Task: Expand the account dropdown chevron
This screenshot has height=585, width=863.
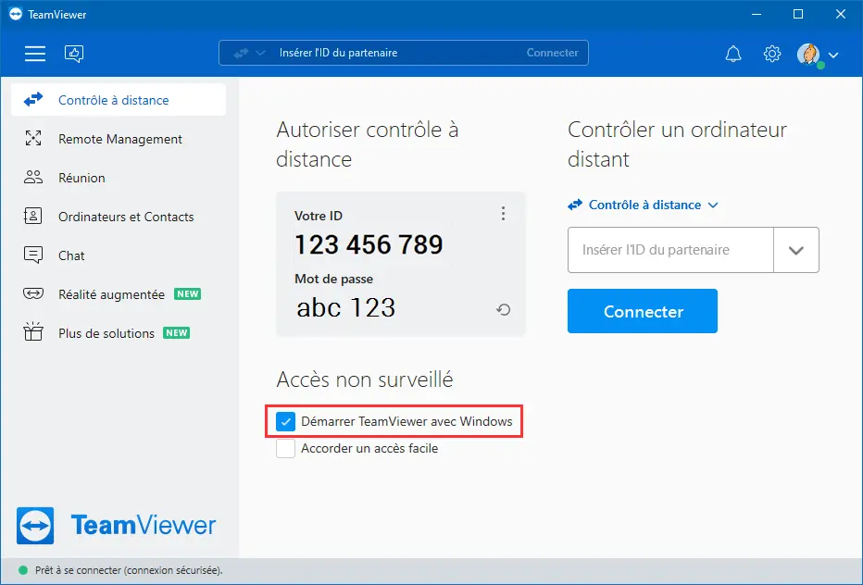Action: click(833, 55)
